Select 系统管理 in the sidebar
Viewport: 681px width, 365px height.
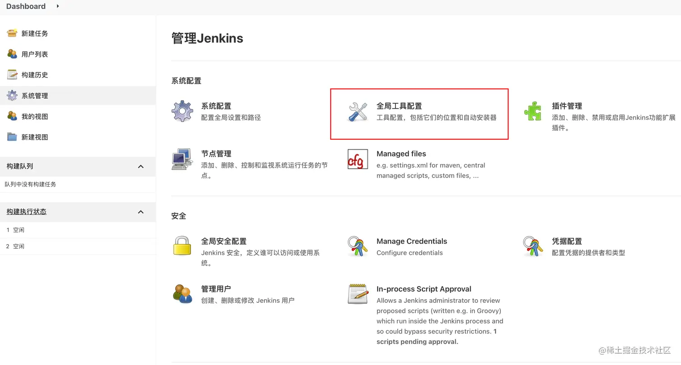coord(35,96)
